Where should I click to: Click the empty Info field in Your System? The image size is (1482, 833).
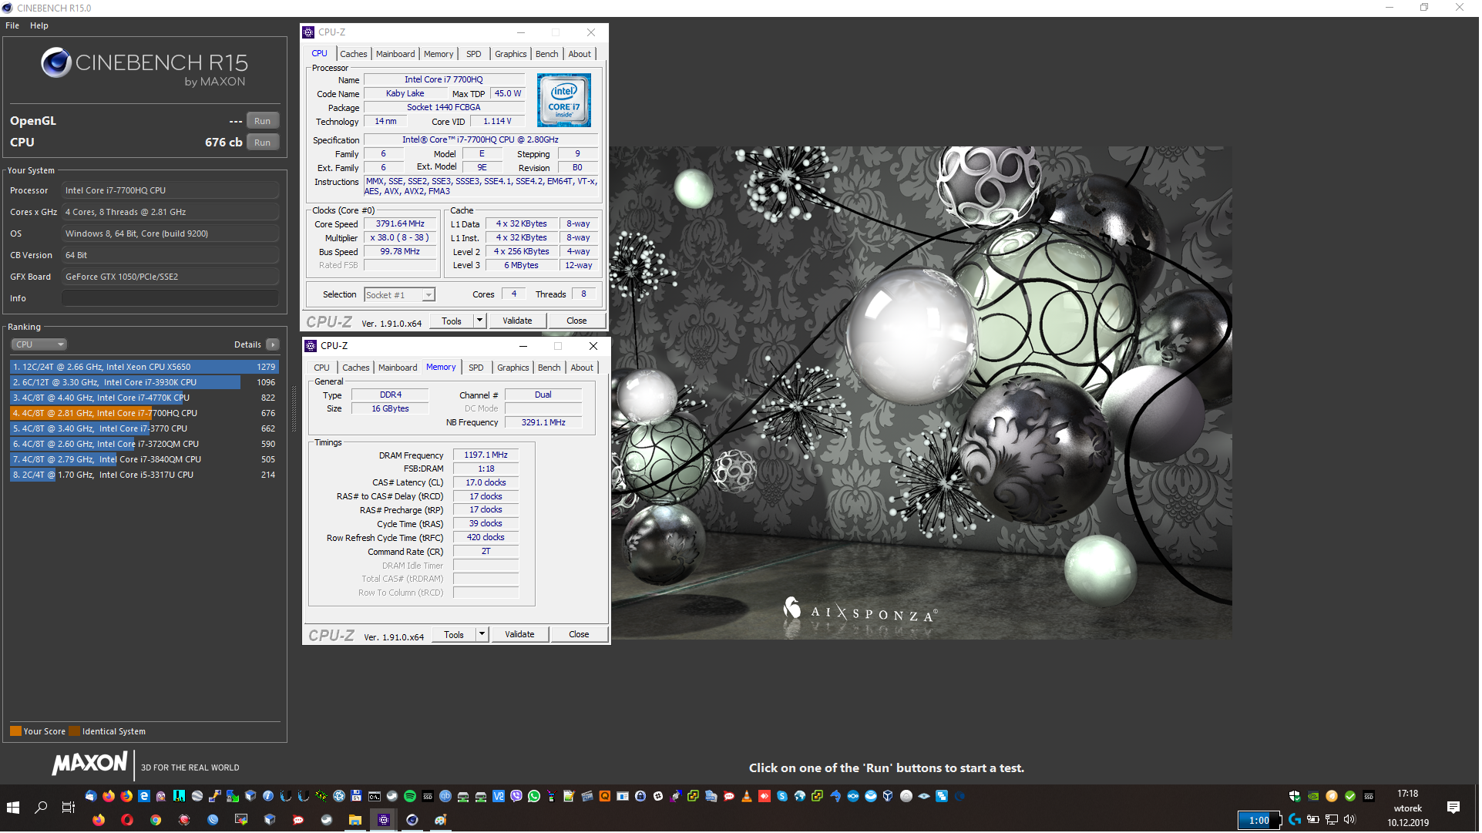(x=170, y=299)
